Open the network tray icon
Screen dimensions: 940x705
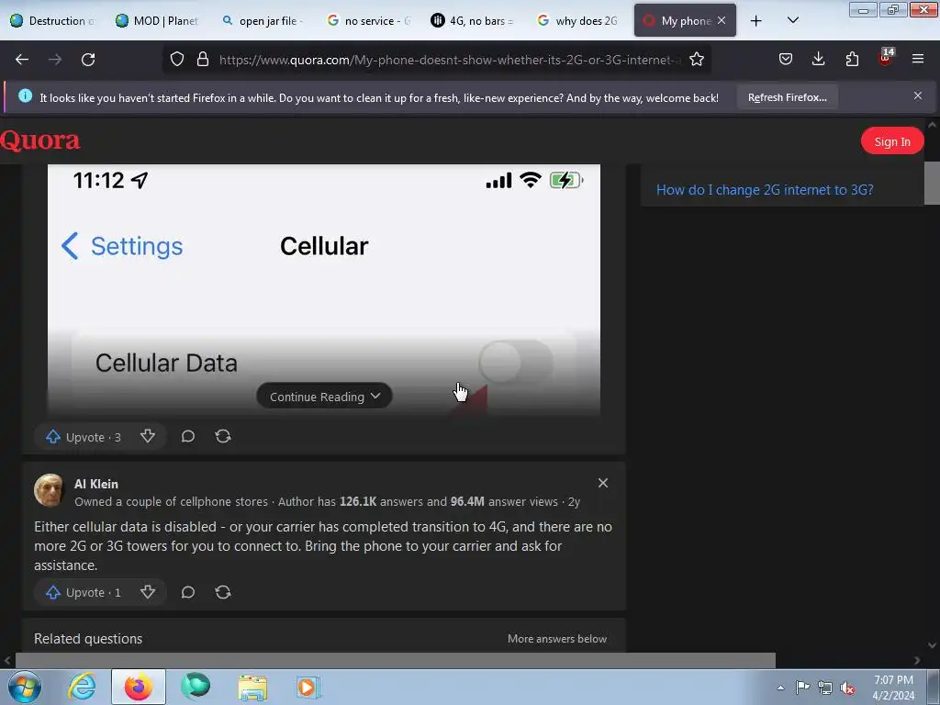tap(825, 688)
